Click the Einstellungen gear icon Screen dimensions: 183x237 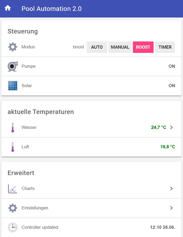(13, 208)
